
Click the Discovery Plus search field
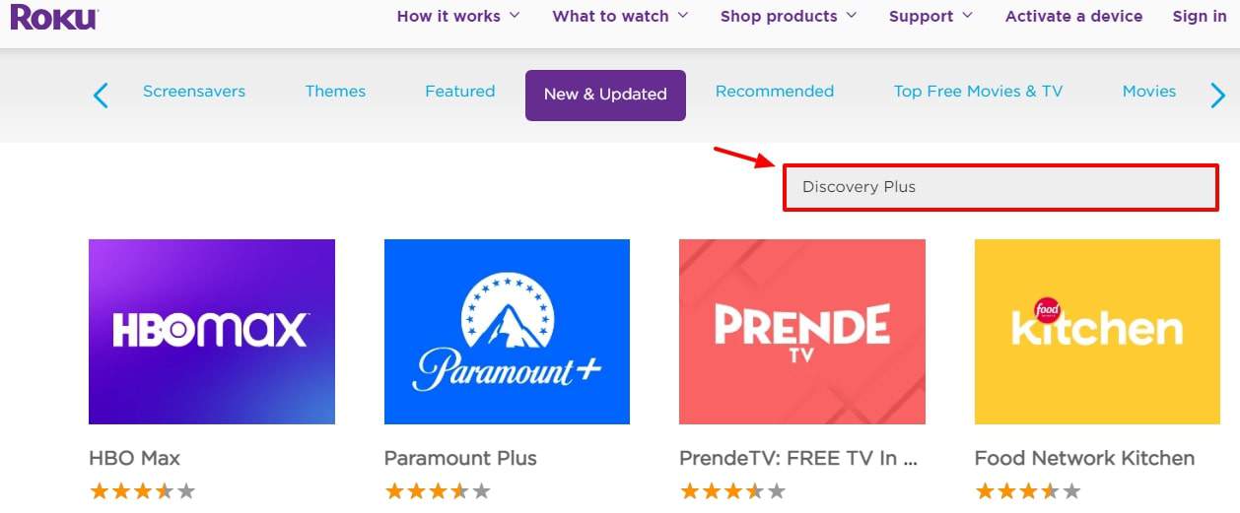click(1001, 187)
